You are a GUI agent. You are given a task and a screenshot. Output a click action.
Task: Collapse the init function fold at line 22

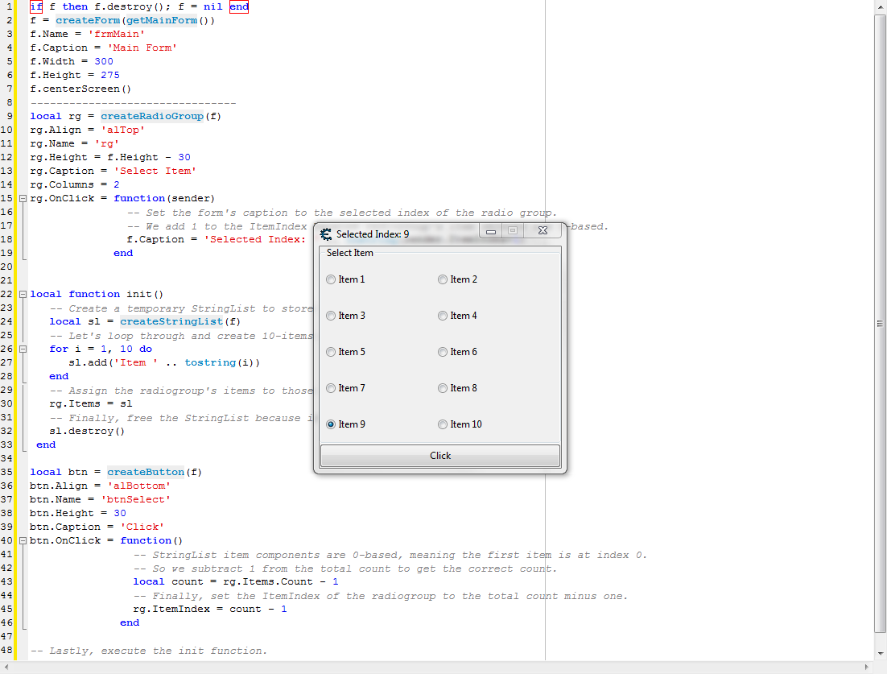point(23,295)
